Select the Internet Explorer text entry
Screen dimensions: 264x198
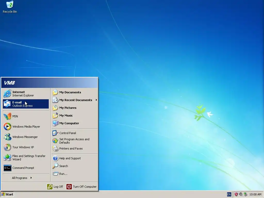(23, 94)
